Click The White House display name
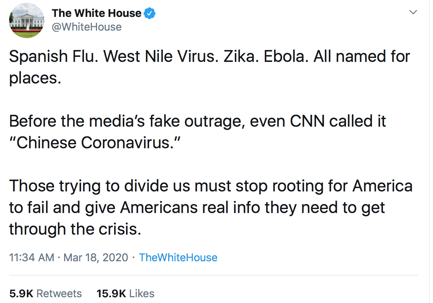The width and height of the screenshot is (433, 303). click(97, 13)
